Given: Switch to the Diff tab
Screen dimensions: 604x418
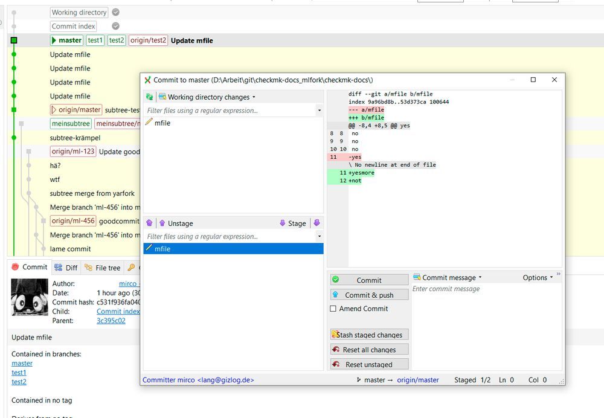Looking at the screenshot, I should (x=66, y=268).
